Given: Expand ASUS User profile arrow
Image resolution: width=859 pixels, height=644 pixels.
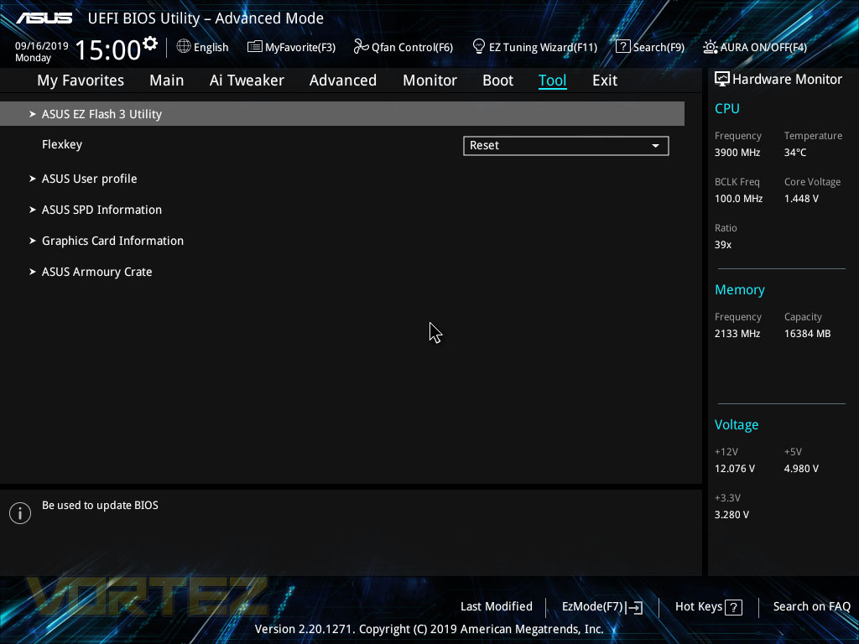Looking at the screenshot, I should click(x=33, y=179).
